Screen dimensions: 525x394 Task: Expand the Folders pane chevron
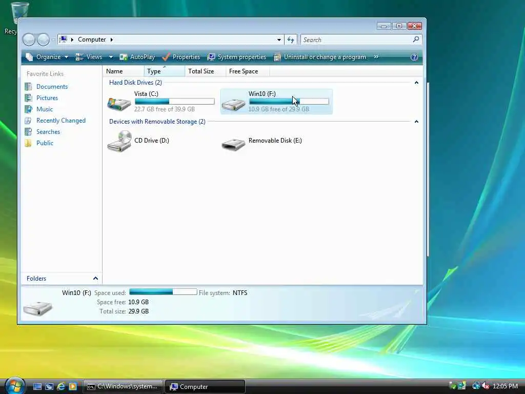tap(95, 279)
